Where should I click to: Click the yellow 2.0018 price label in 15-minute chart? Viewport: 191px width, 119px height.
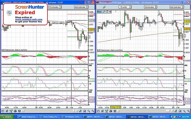point(92,30)
